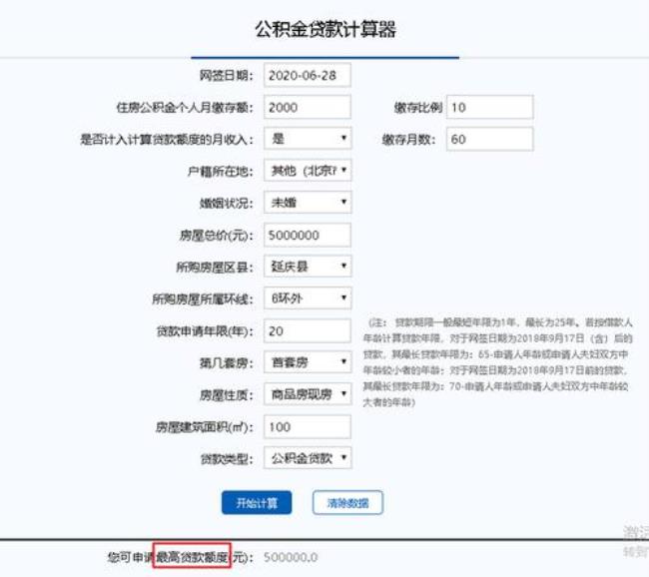Open the 是否计入计算贷款额度的月收入 dropdown
Viewport: 649px width, 577px height.
point(308,138)
